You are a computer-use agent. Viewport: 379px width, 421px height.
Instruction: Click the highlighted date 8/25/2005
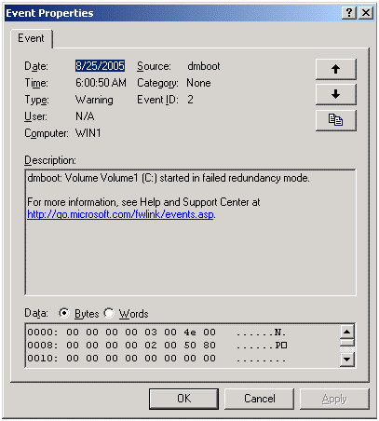(x=100, y=66)
